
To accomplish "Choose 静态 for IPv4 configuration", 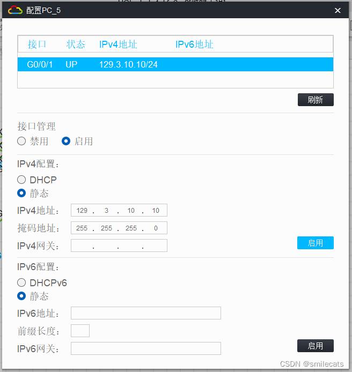I will click(21, 193).
